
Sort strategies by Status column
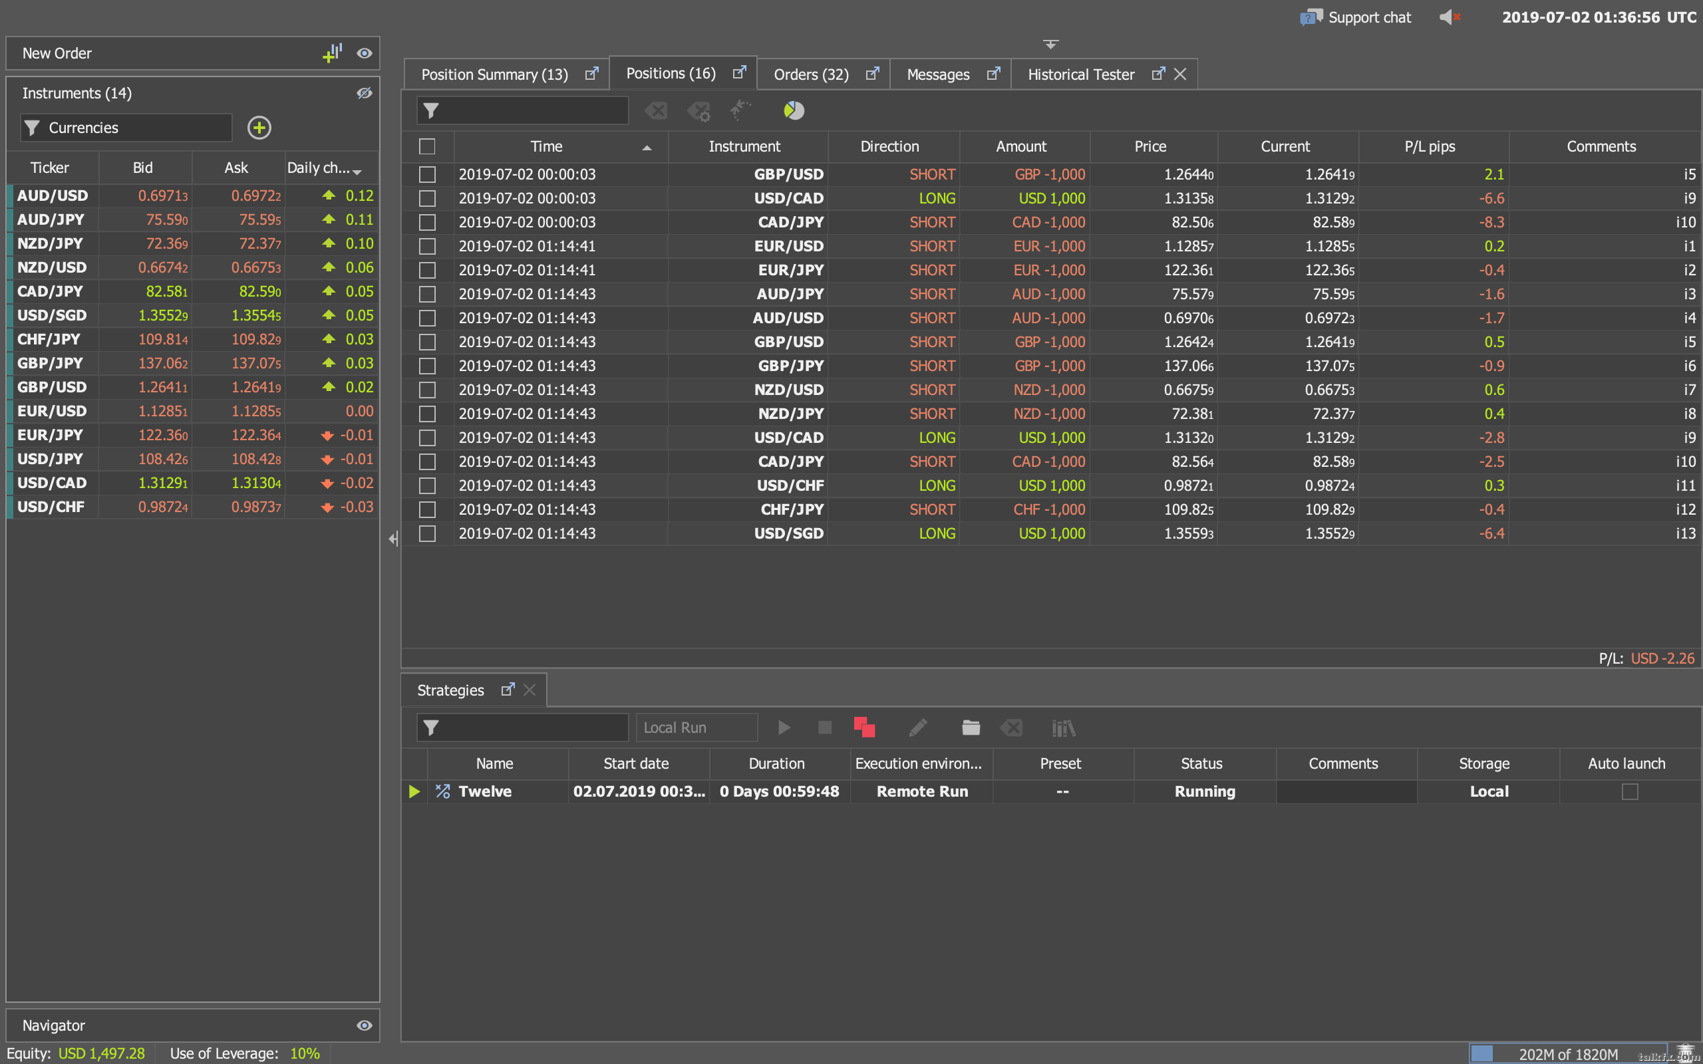[1201, 763]
